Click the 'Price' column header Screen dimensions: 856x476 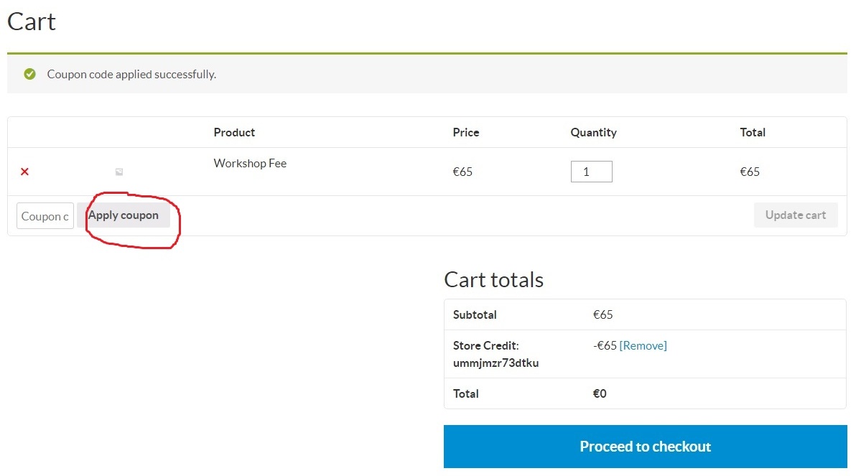[x=465, y=132]
